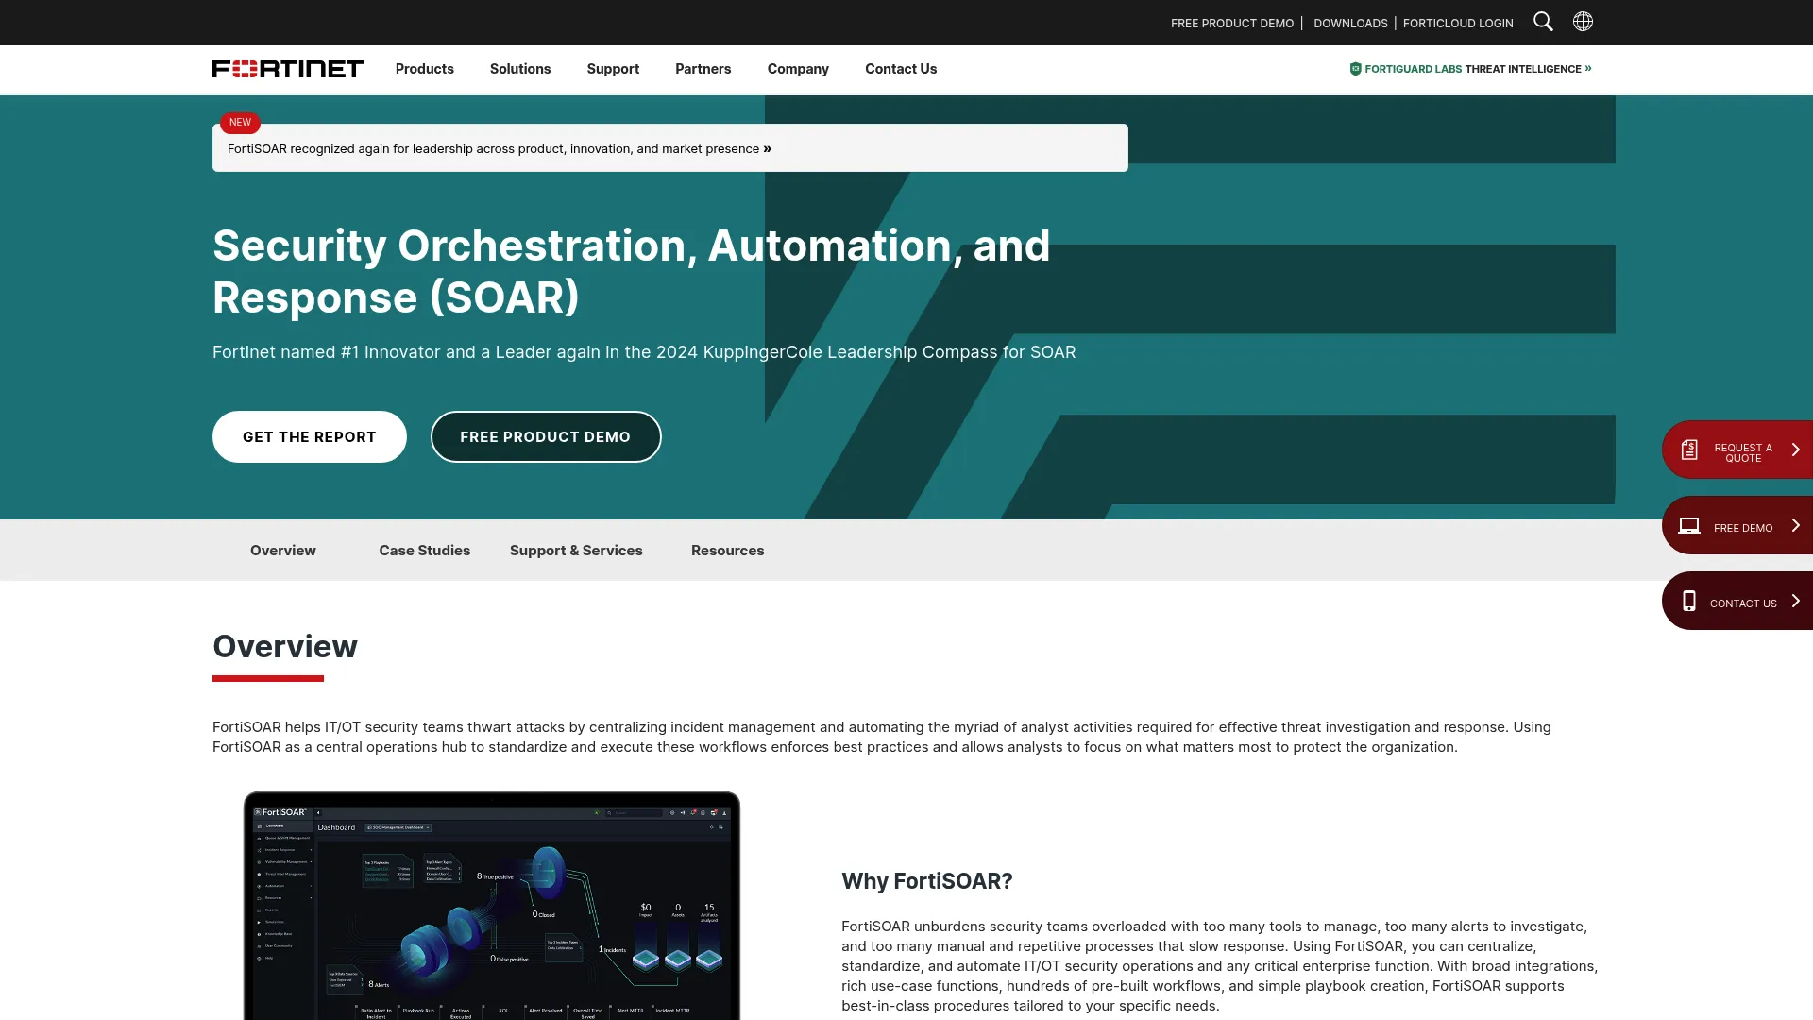Expand the Free Demo side chevron
The height and width of the screenshot is (1020, 1813).
[x=1795, y=526]
